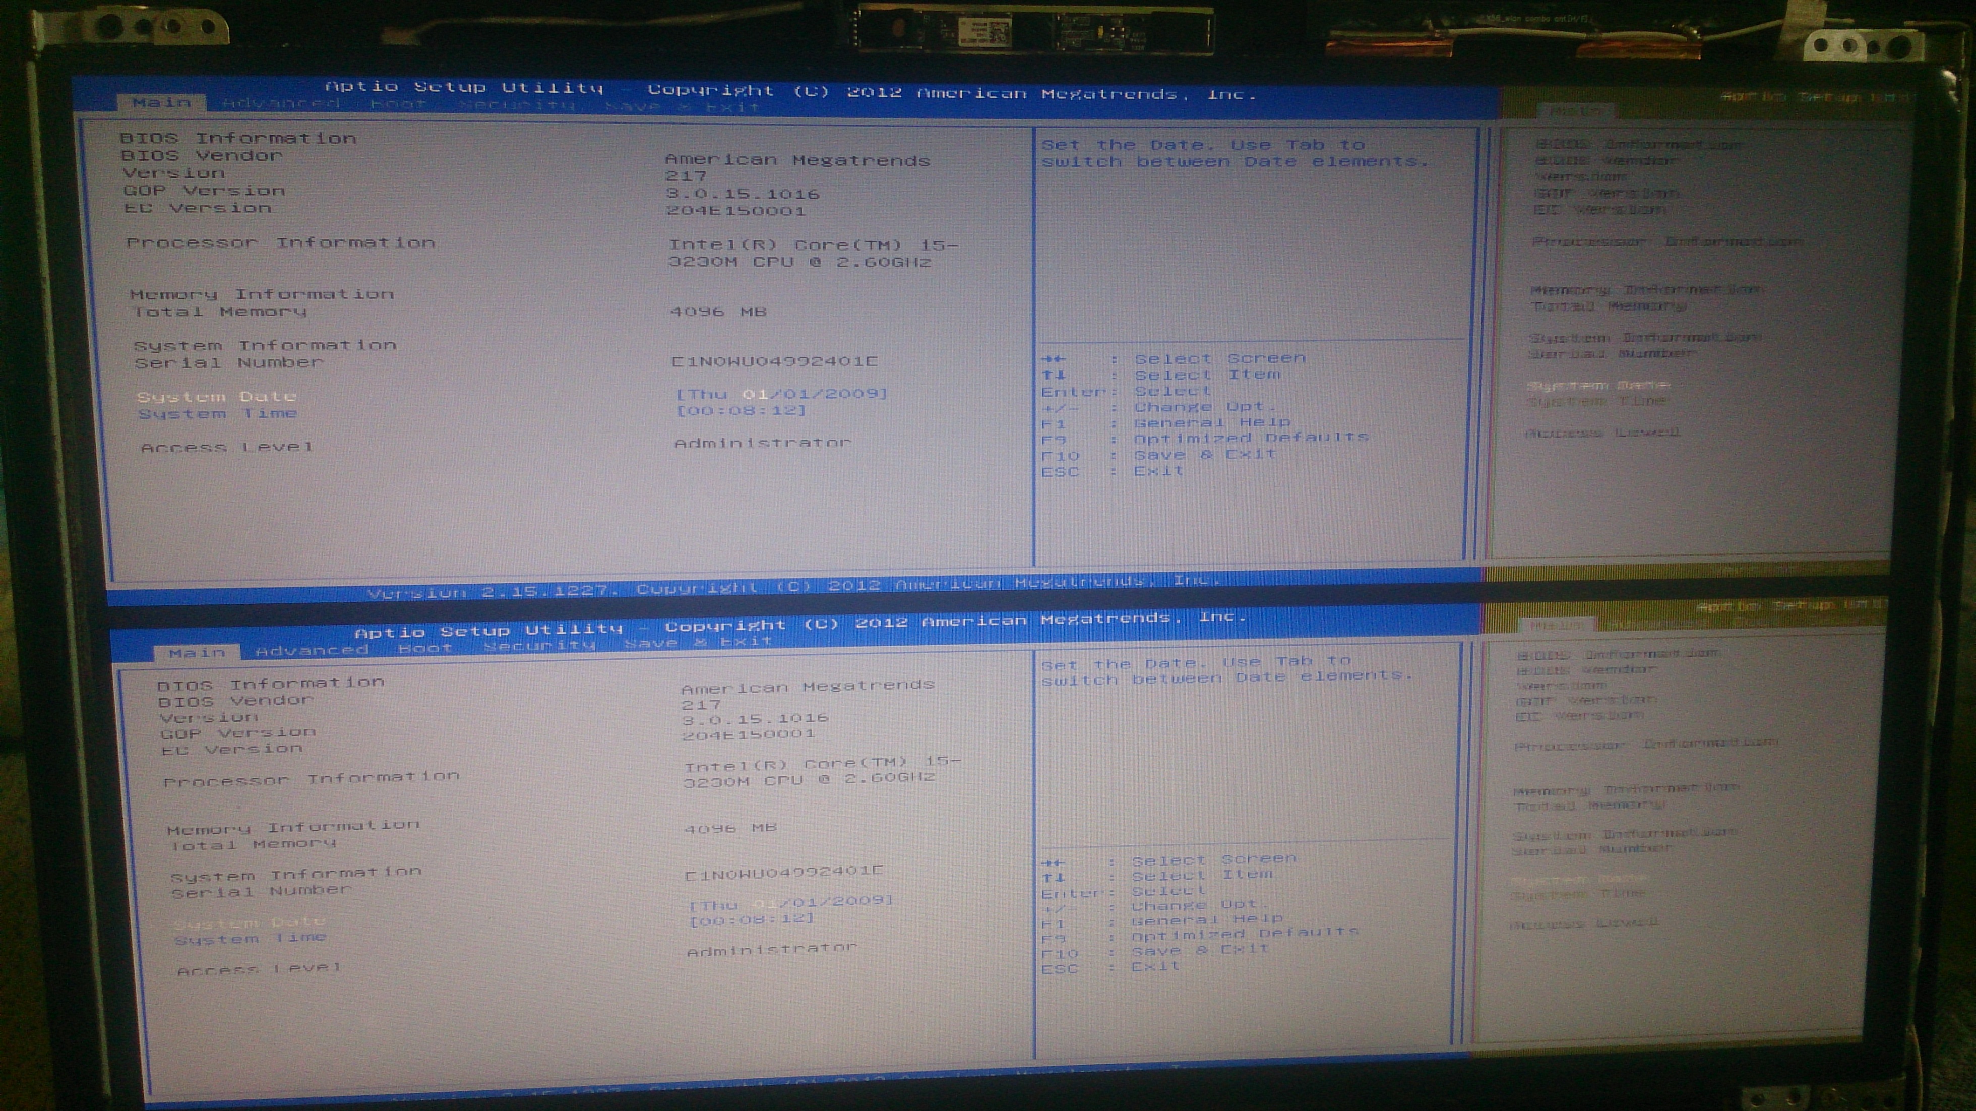Click 'Save & Exit' F10 hint in upper copy

[1205, 454]
